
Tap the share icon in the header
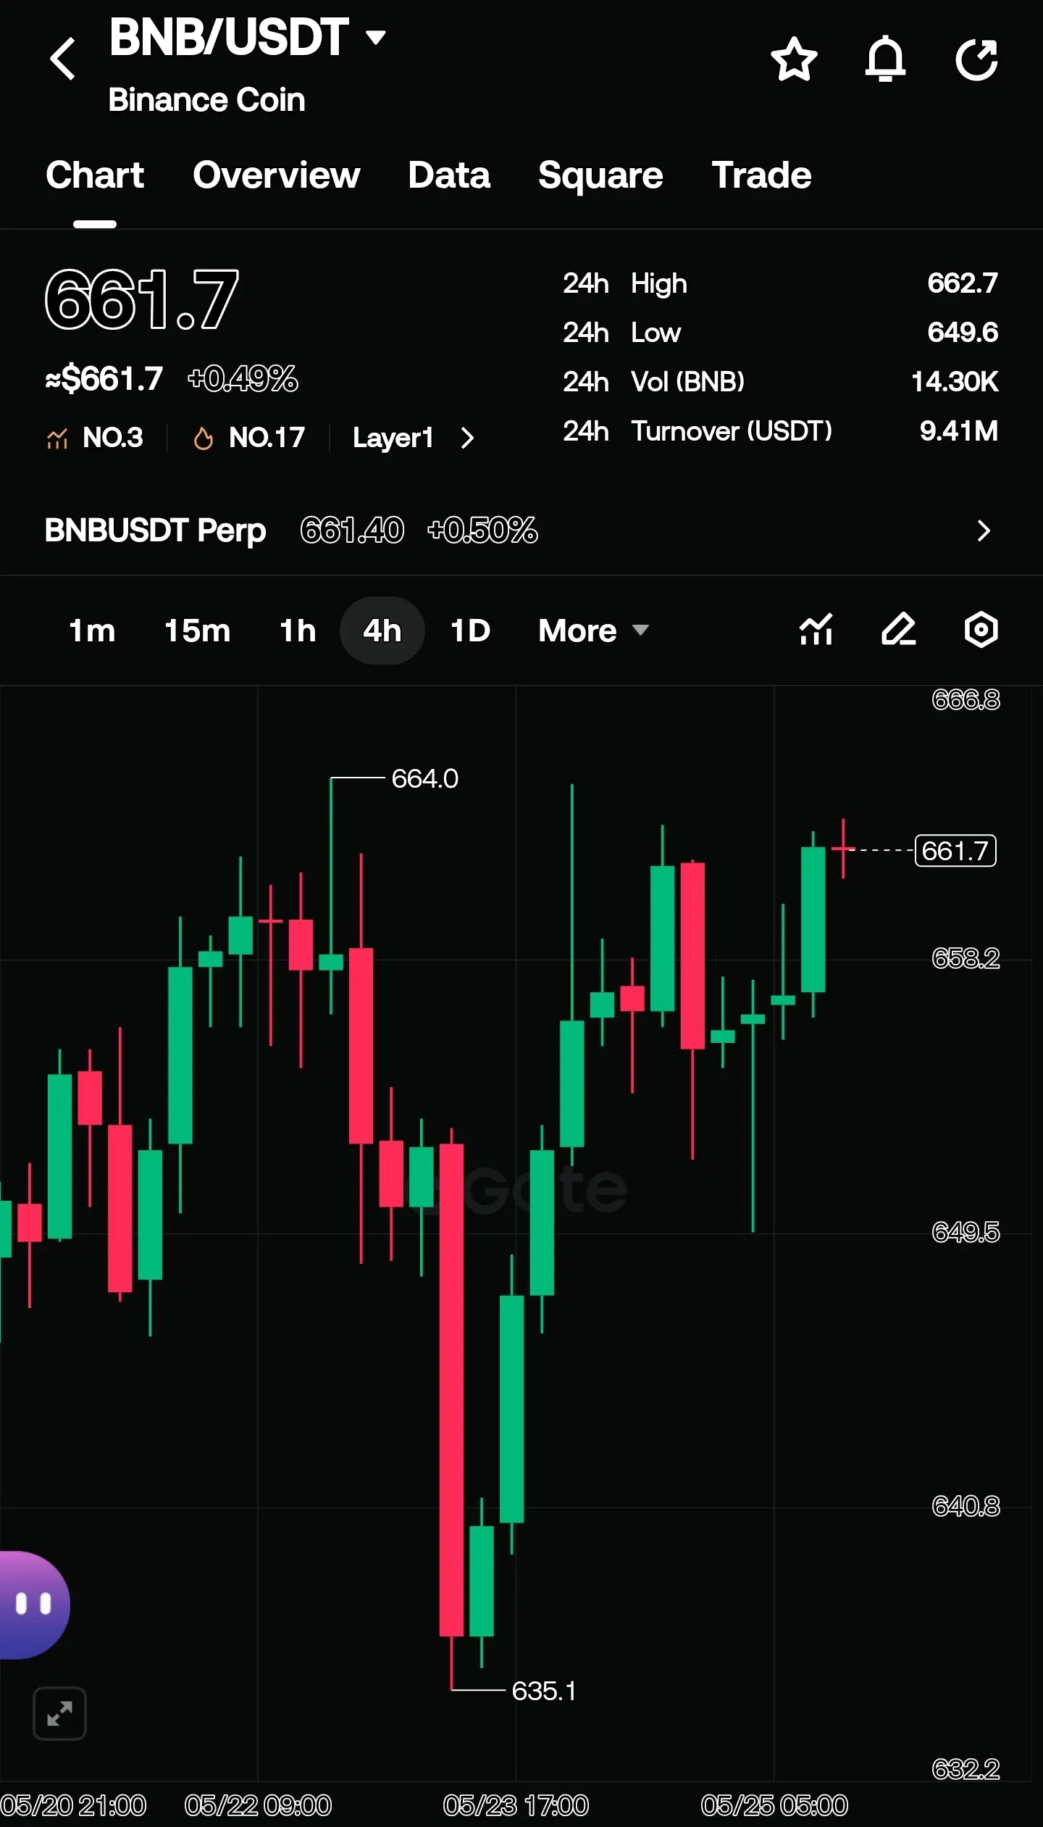pyautogui.click(x=977, y=59)
